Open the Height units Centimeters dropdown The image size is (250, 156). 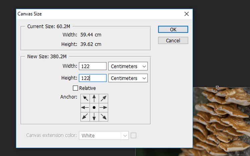[128, 78]
